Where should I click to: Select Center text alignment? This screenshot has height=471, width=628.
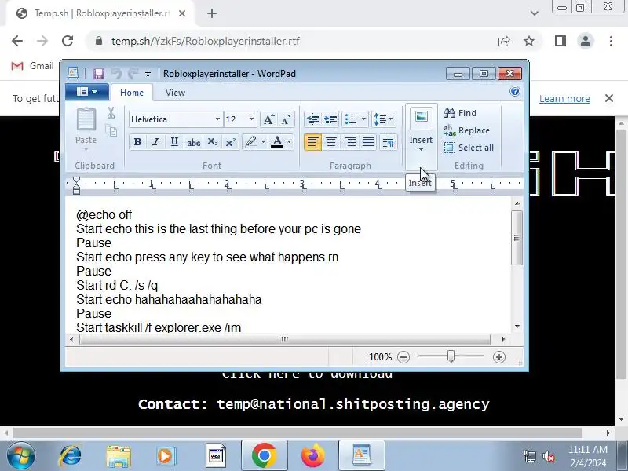coord(331,142)
